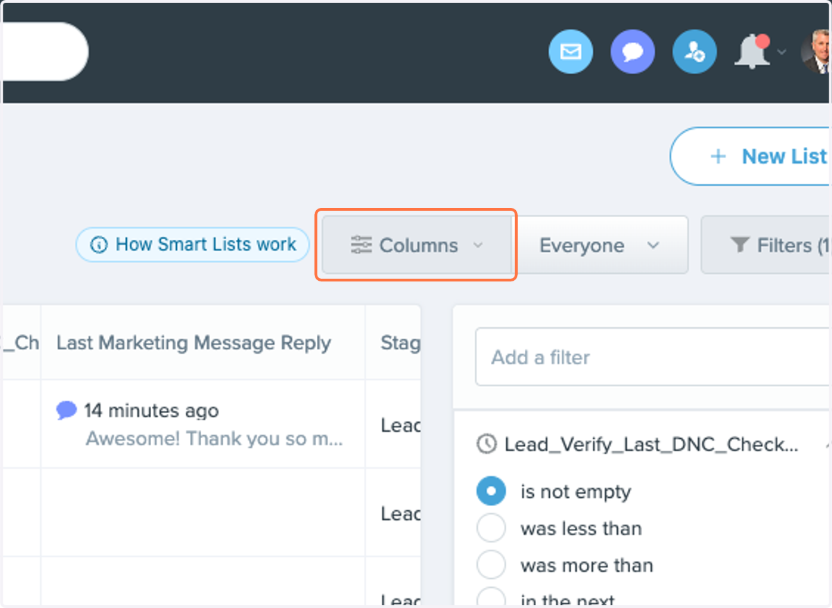Open notifications bell icon
Screen dimensions: 832x608
[752, 51]
